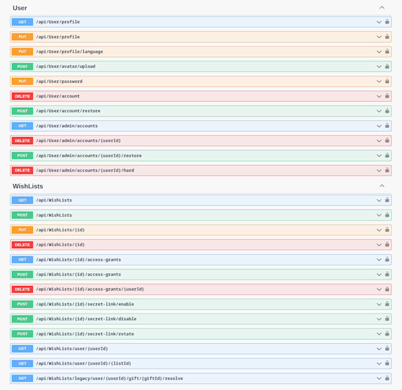Viewport: 402px width, 390px height.
Task: Click lock icon on GET /api/WishLists
Action: [x=387, y=200]
